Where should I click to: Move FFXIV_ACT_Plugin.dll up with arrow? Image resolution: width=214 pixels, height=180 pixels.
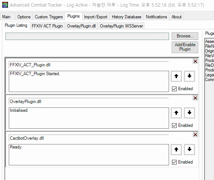[x=176, y=76]
